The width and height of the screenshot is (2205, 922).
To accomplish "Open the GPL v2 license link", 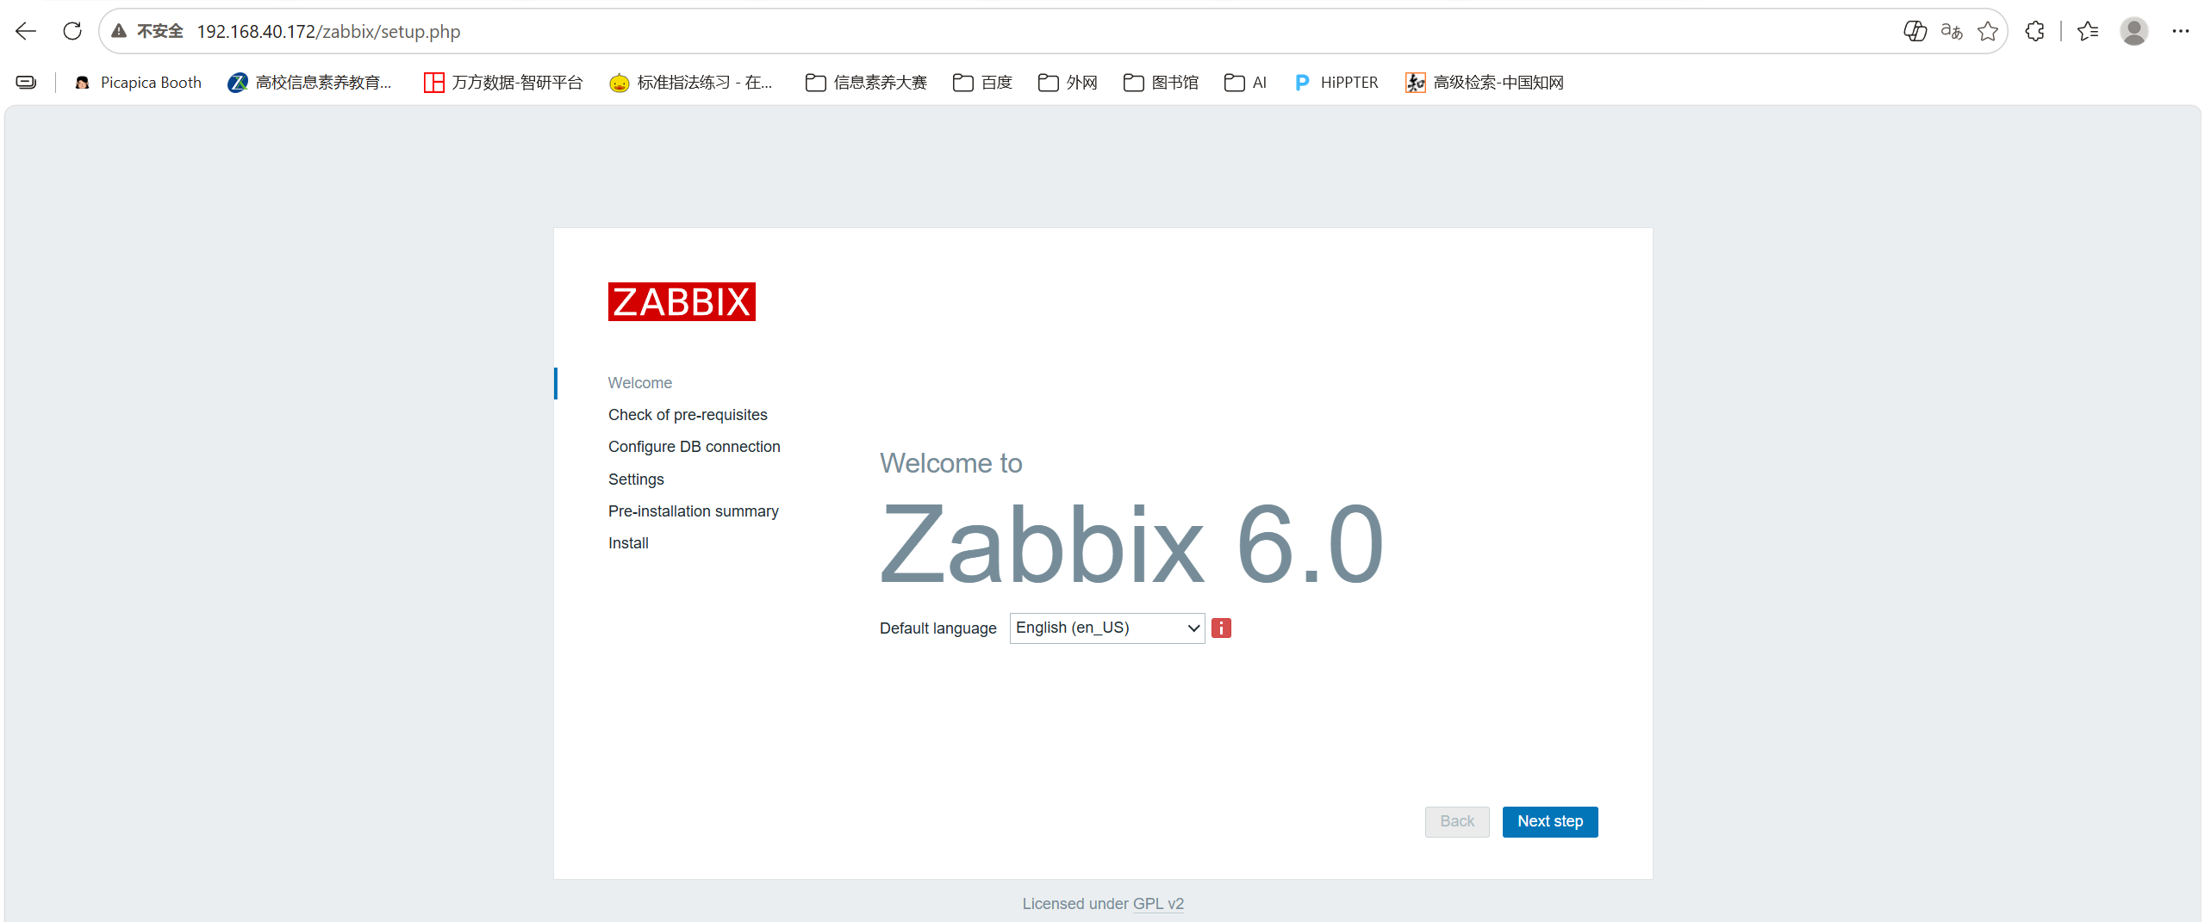I will [1158, 904].
